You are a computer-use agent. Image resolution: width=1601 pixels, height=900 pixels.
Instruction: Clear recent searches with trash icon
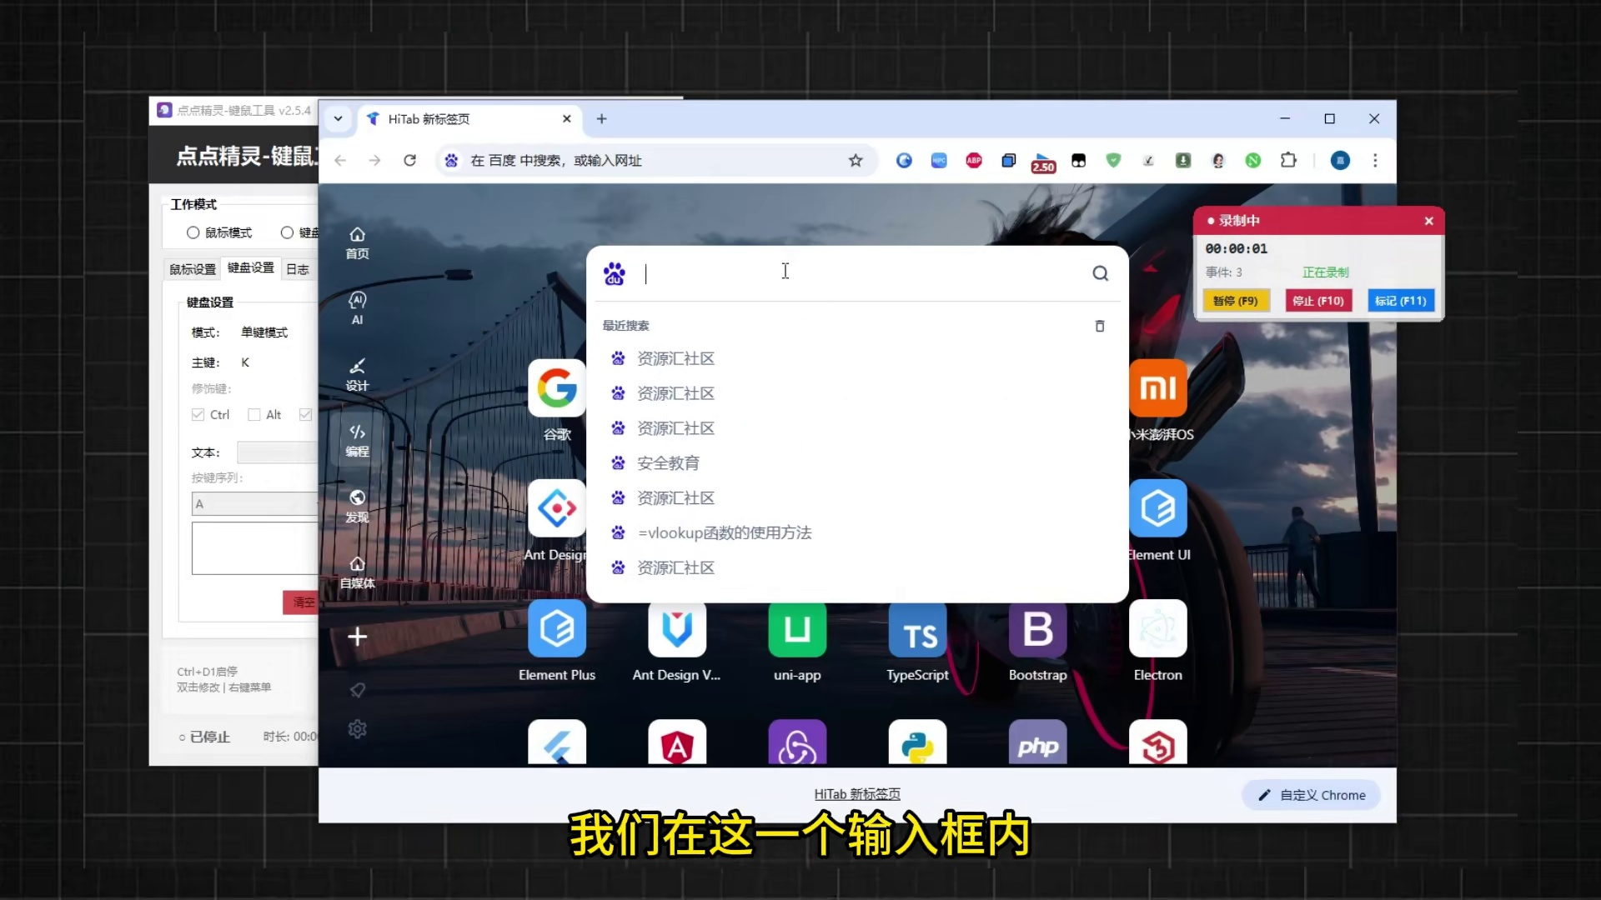coord(1099,326)
